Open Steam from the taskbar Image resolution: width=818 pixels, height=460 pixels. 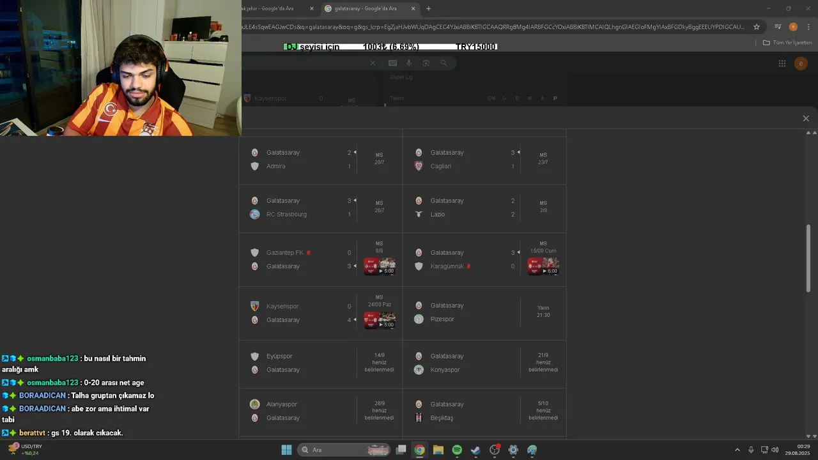(475, 450)
